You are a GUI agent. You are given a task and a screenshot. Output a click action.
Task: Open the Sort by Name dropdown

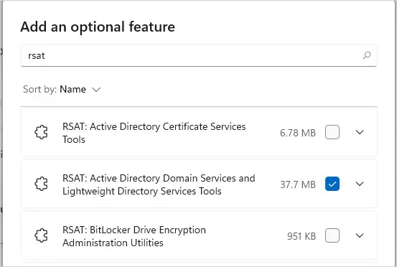(62, 89)
